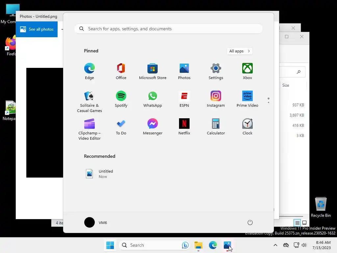Show All apps list
This screenshot has width=337, height=253.
pos(240,51)
